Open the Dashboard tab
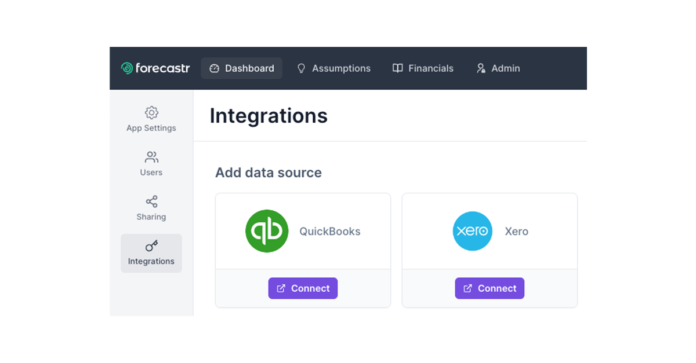This screenshot has width=696, height=363. pyautogui.click(x=242, y=68)
